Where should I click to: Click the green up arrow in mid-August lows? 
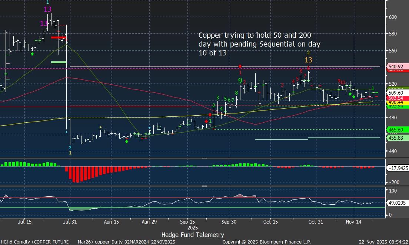[127, 141]
